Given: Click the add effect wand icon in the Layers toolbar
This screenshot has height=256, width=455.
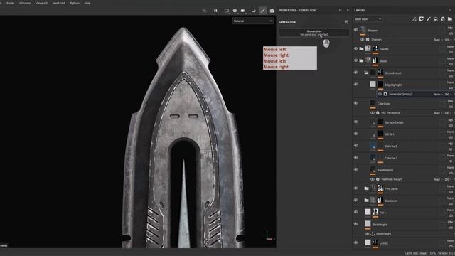Looking at the screenshot, I should click(414, 19).
